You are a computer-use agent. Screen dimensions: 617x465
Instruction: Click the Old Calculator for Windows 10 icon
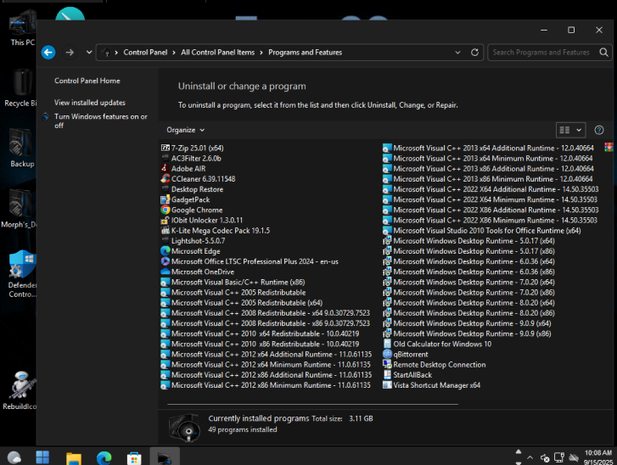point(387,344)
